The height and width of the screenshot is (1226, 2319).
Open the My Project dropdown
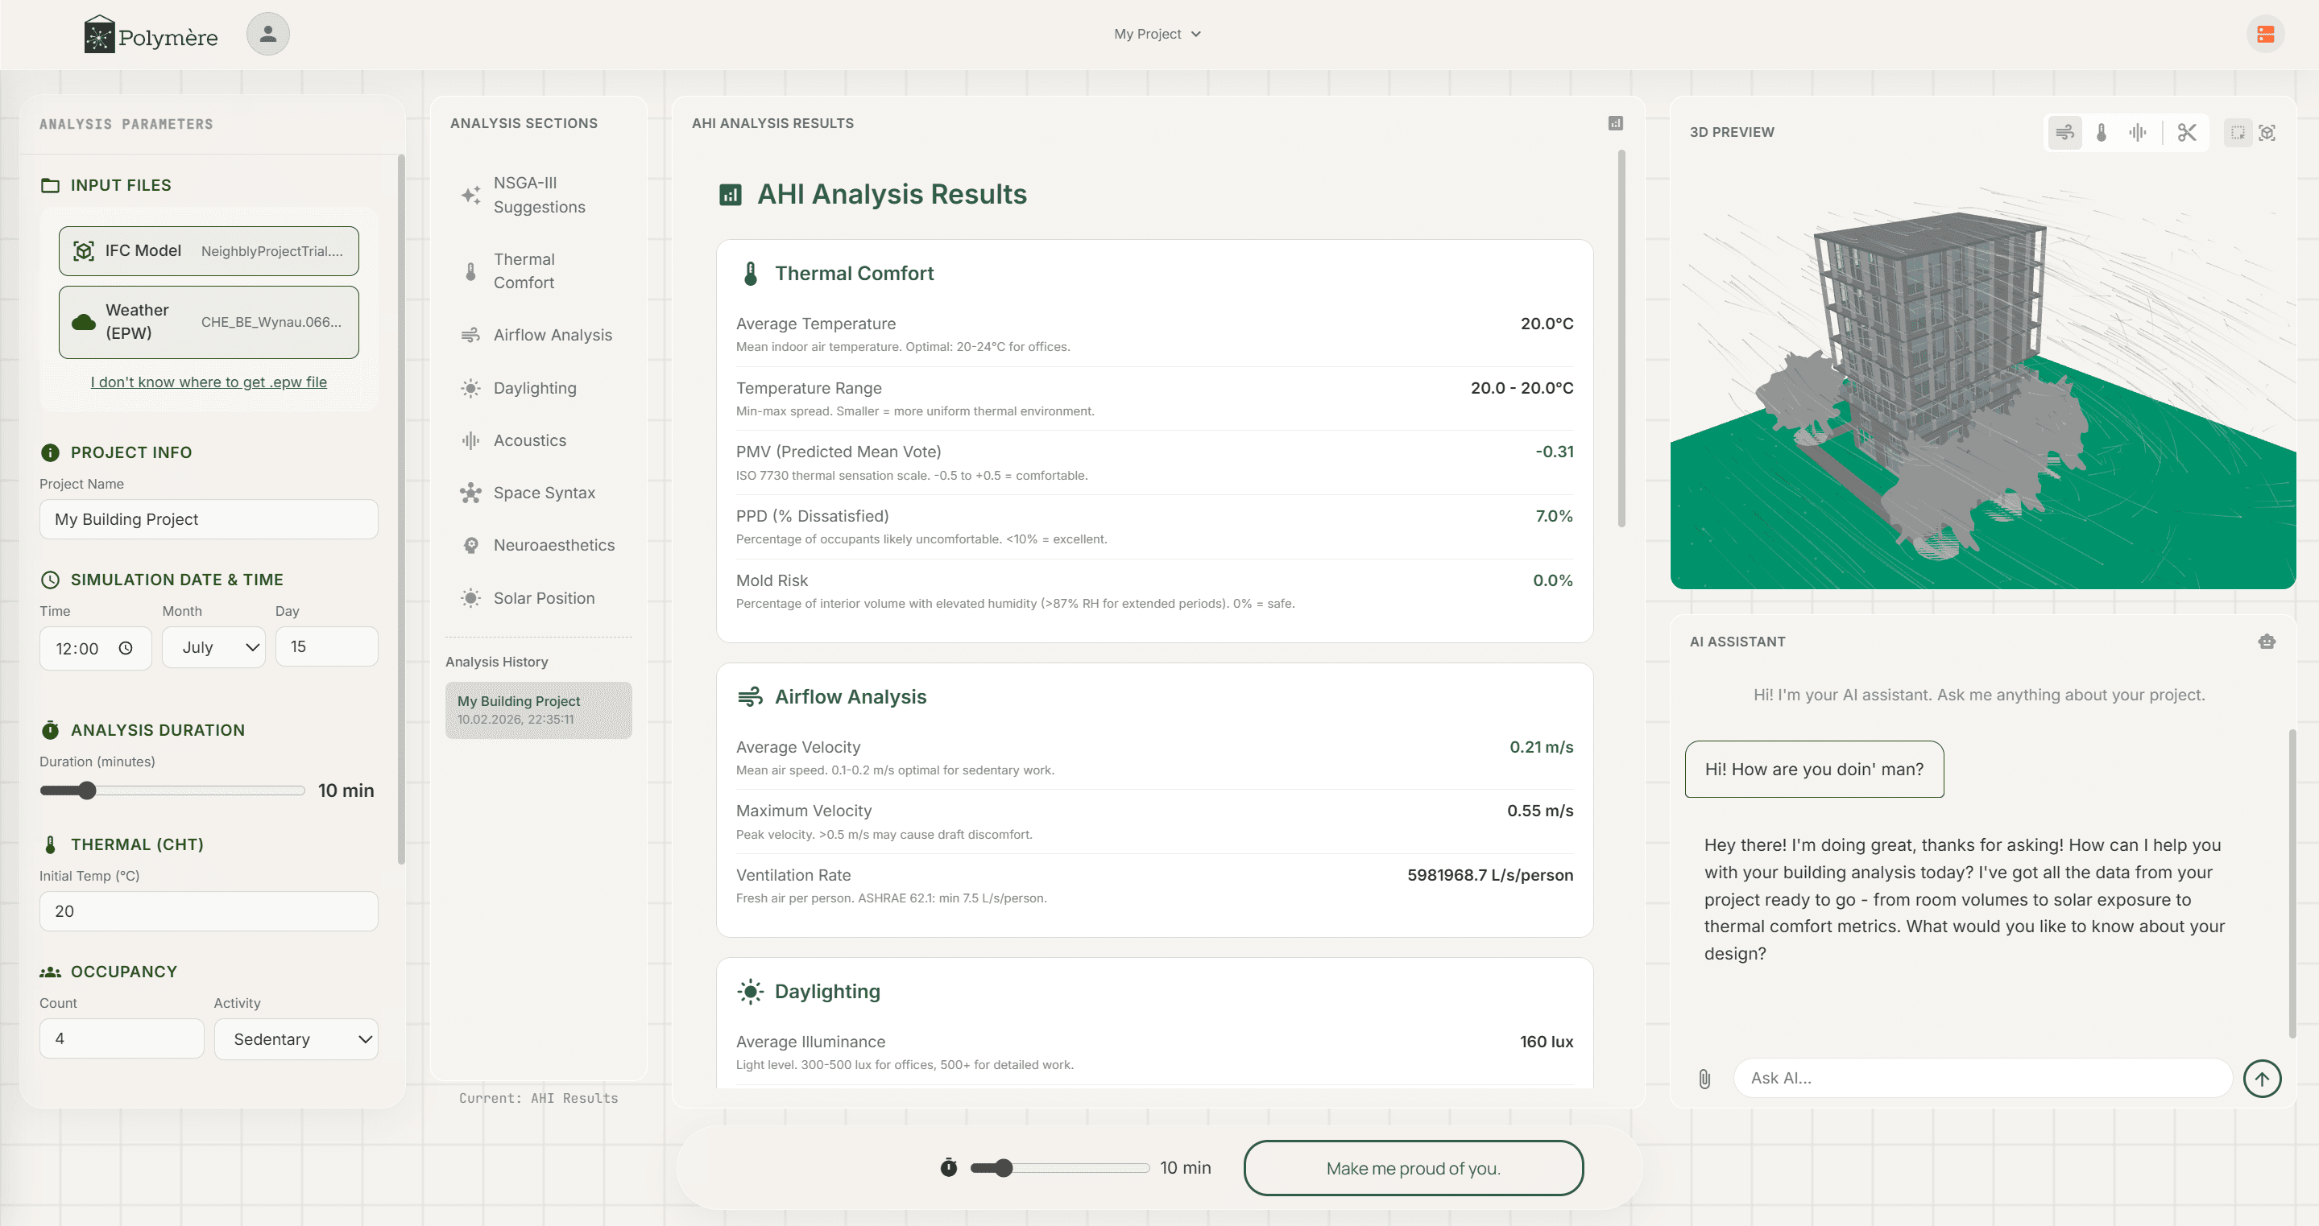(x=1157, y=34)
